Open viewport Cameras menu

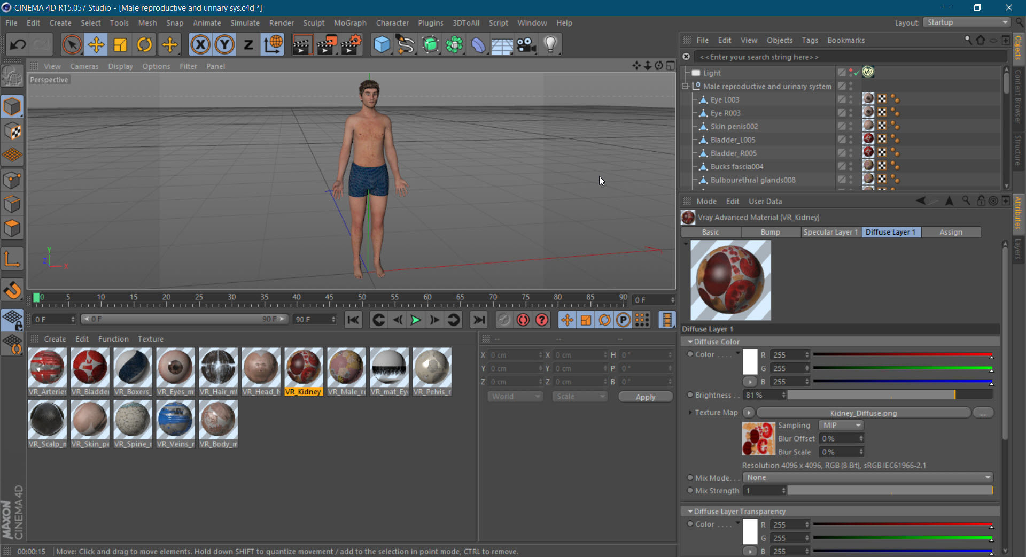coord(84,66)
